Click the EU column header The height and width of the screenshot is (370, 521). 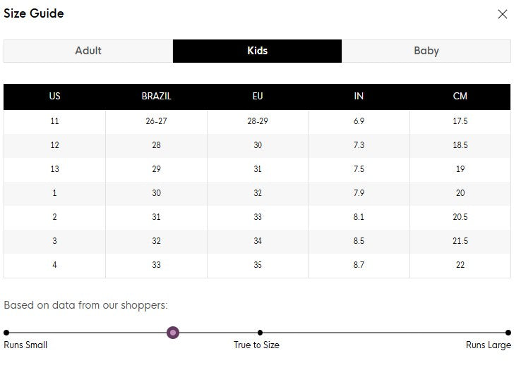click(257, 97)
